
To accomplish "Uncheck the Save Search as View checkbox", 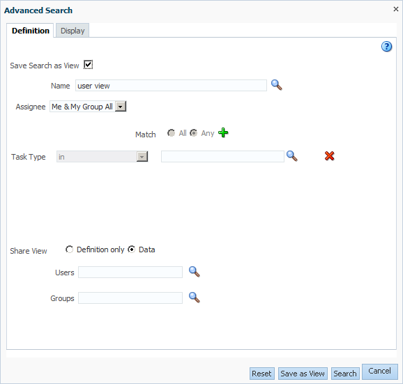I will click(88, 65).
